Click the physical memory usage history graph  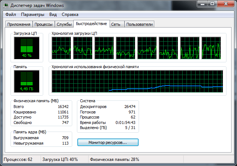pos(137,81)
